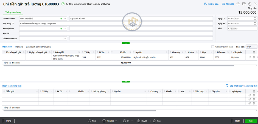Click the green plus beside Tài khoản chi
The image size is (258, 124).
[x=61, y=19]
